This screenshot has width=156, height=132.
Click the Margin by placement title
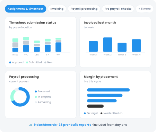pos(101,77)
